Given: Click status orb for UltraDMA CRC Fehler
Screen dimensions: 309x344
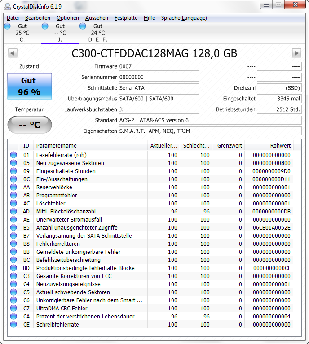Looking at the screenshot, I should (13, 308).
